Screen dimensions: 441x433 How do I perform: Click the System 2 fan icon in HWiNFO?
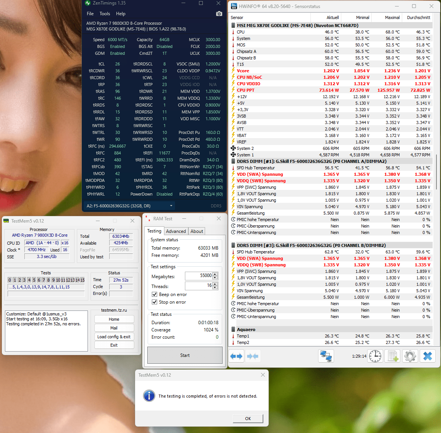[233, 148]
